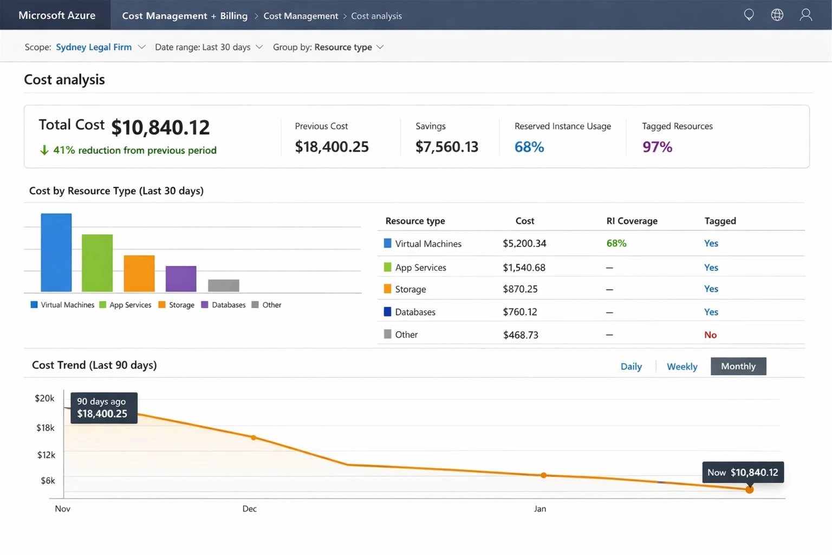Open the language globe icon
832x555 pixels.
coord(777,15)
